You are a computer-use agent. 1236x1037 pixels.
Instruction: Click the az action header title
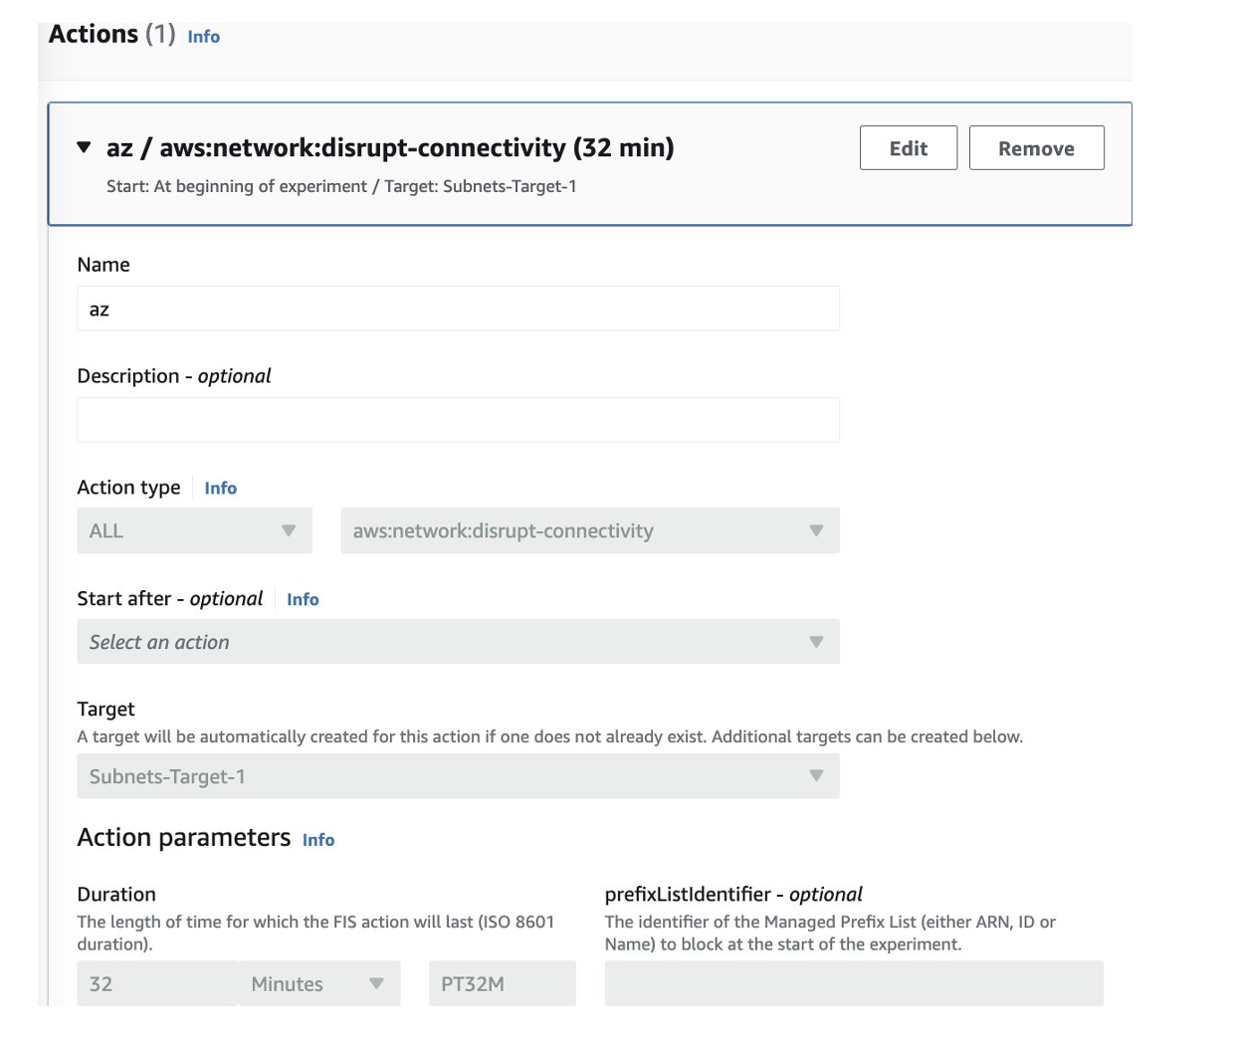click(390, 148)
